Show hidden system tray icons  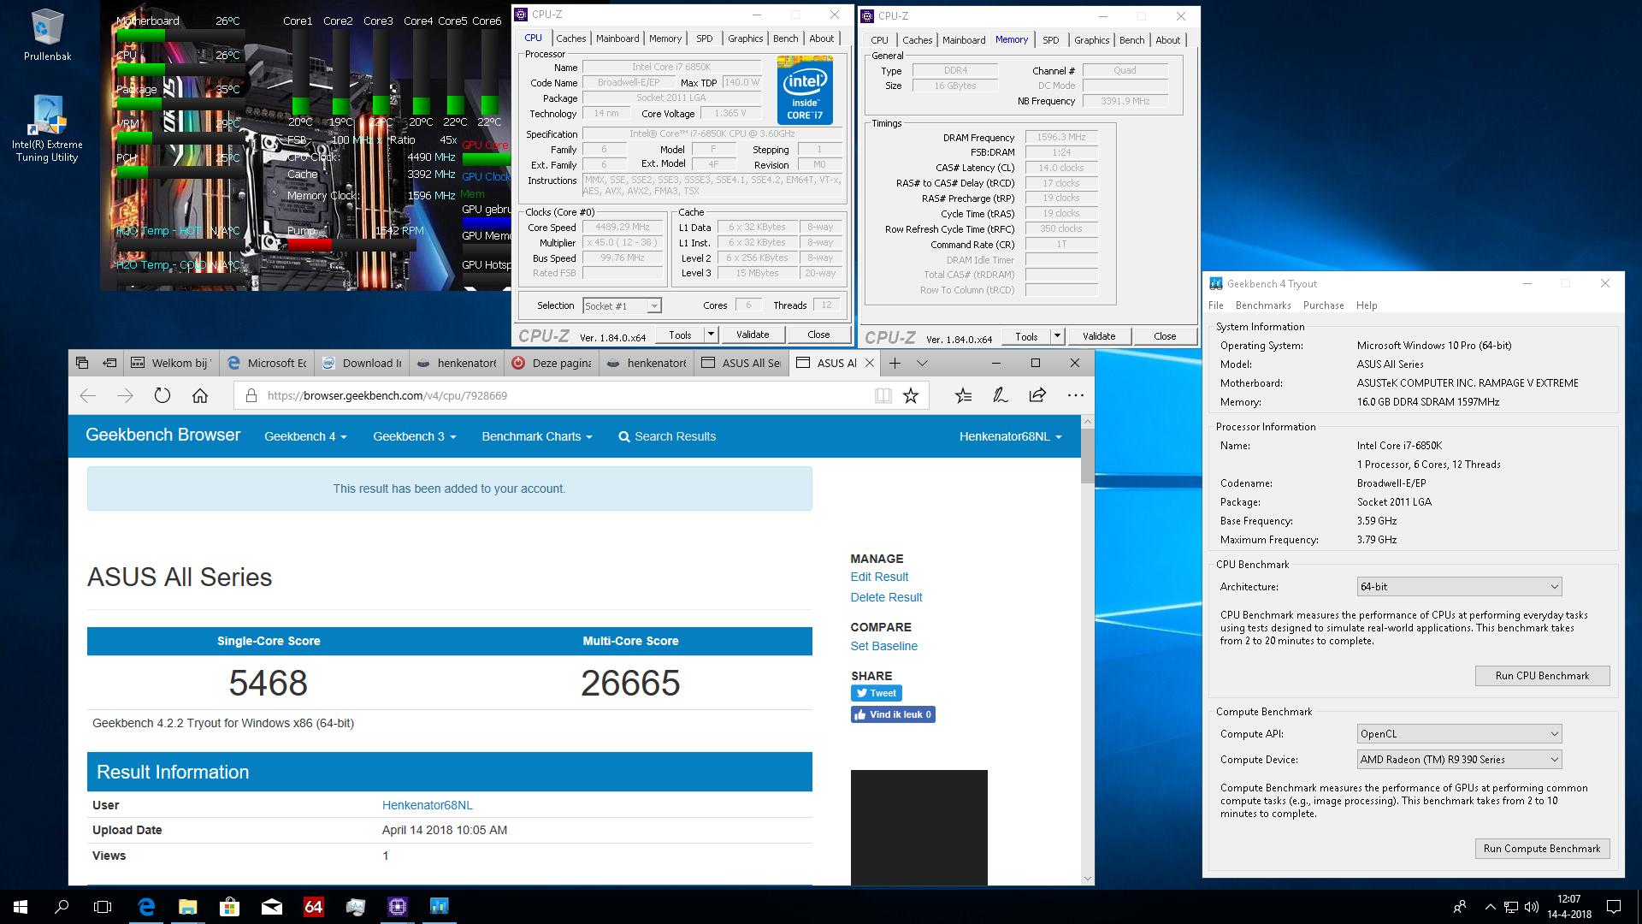coord(1490,907)
